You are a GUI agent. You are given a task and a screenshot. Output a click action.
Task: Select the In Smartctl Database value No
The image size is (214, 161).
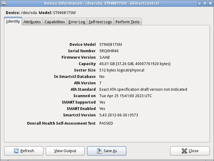pos(102,77)
